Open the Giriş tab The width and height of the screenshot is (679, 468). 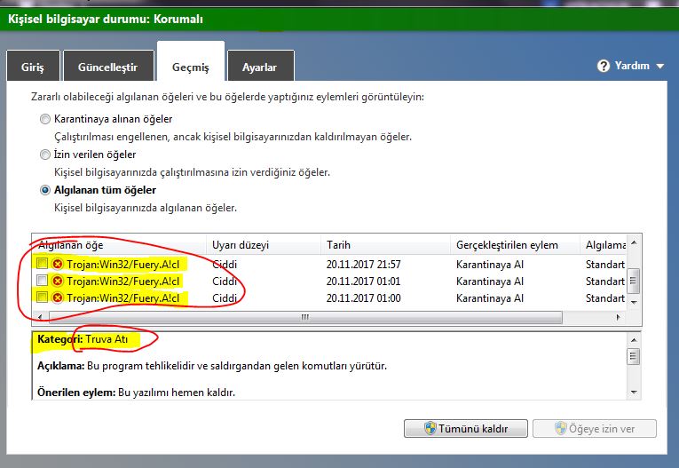(33, 67)
